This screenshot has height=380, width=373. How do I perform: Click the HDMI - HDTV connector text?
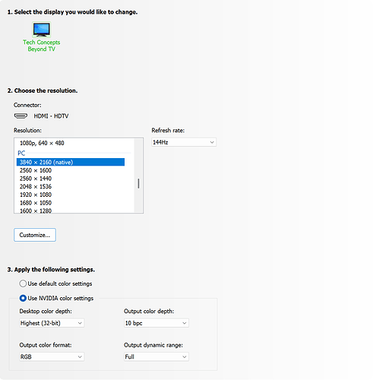(51, 116)
